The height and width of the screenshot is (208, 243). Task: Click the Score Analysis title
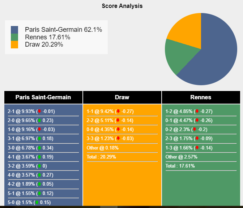[122, 6]
